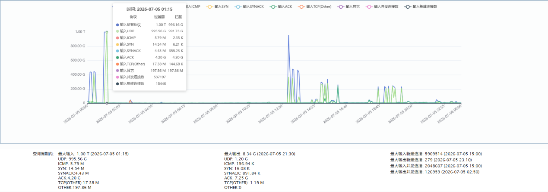Click the 2026-07-05 04:10 x-axis label
Image resolution: width=548 pixels, height=192 pixels.
click(141, 113)
